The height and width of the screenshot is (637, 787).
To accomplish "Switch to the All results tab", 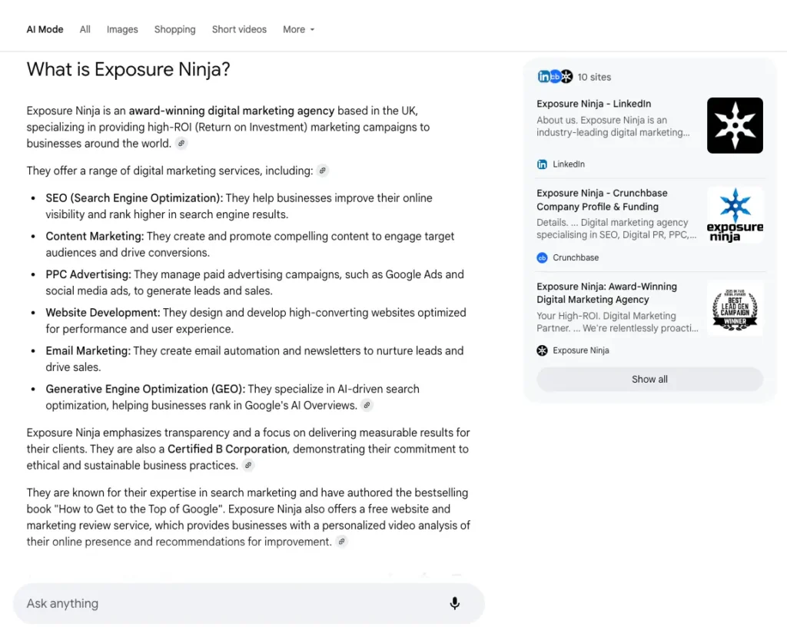I will pyautogui.click(x=85, y=30).
